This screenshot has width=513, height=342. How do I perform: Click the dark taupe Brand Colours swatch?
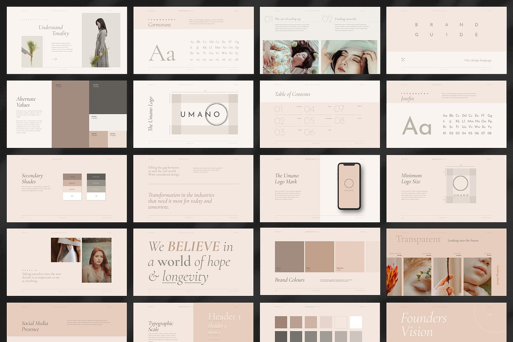pyautogui.click(x=289, y=256)
